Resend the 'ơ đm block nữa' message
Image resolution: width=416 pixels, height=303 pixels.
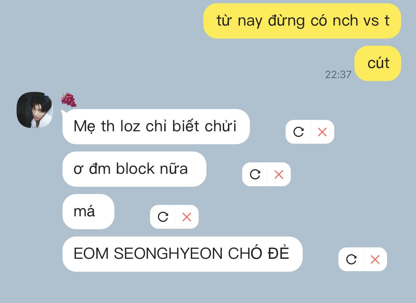click(255, 174)
